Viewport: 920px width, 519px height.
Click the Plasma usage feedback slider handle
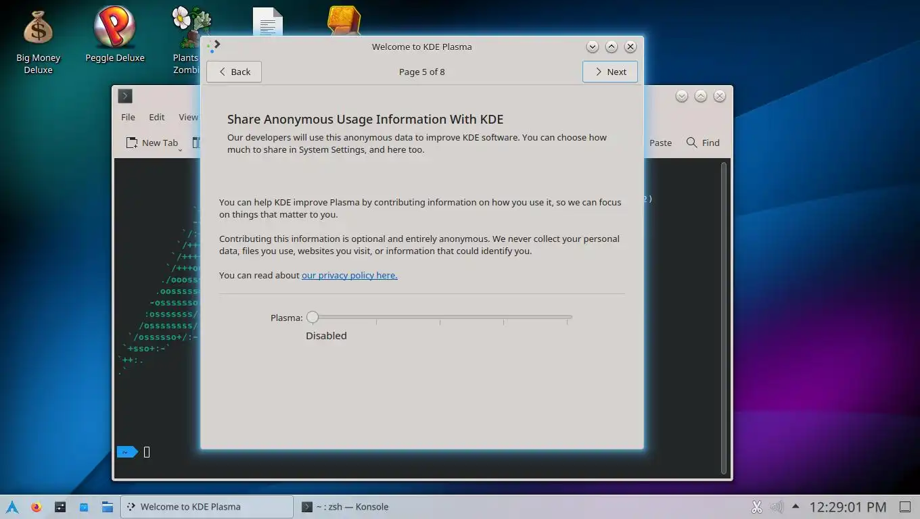pos(312,317)
